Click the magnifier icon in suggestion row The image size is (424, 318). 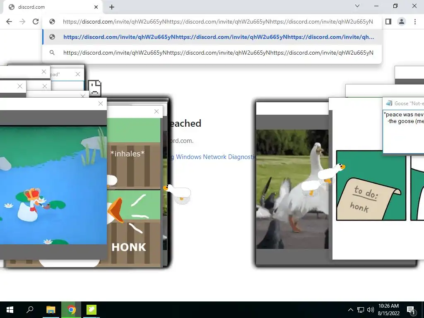(52, 53)
